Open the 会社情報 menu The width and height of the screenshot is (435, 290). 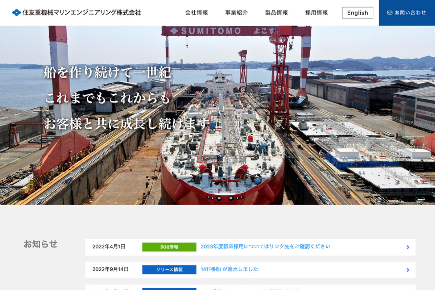[196, 13]
